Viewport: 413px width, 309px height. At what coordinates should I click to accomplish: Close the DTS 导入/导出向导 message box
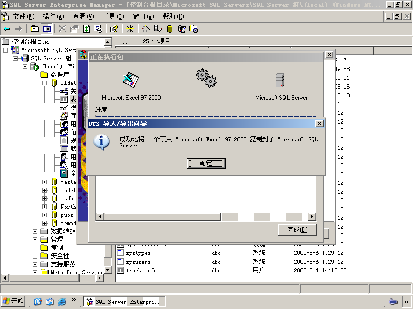point(319,123)
